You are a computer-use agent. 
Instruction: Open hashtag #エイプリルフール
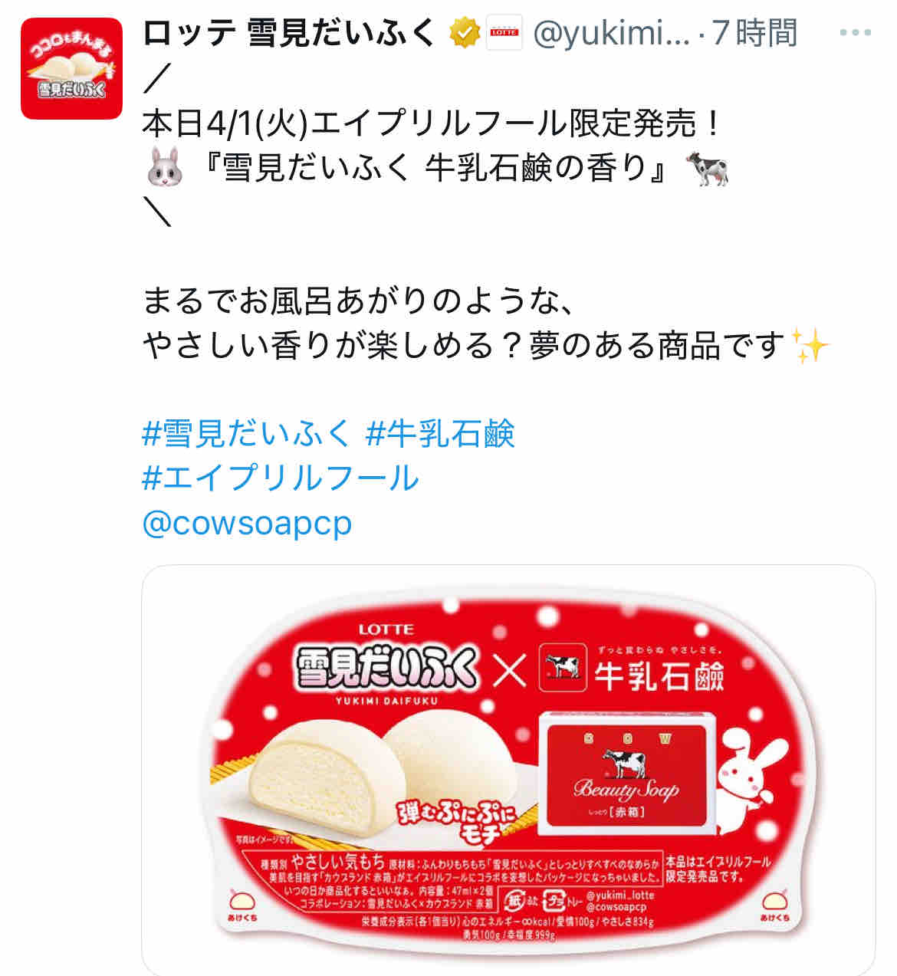point(281,478)
